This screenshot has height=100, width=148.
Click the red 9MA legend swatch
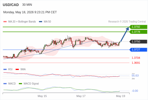(x=17, y=69)
